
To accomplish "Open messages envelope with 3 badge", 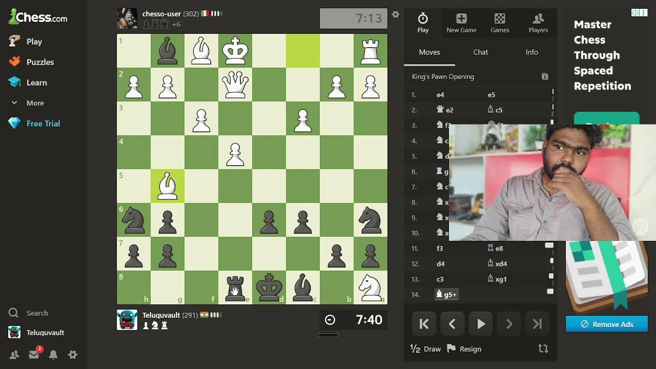I will (34, 355).
